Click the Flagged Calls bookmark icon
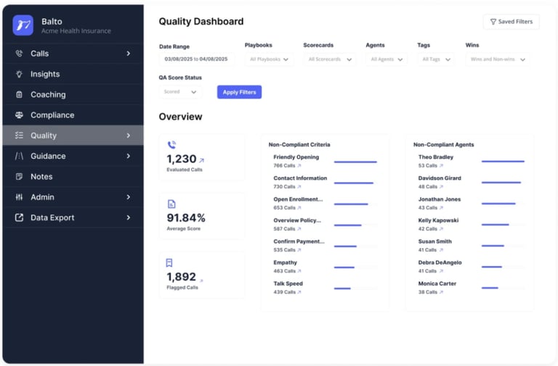 tap(169, 262)
